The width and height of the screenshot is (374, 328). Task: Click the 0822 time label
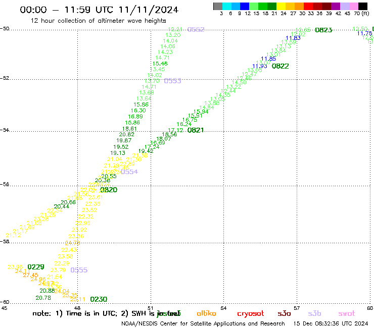click(x=280, y=66)
